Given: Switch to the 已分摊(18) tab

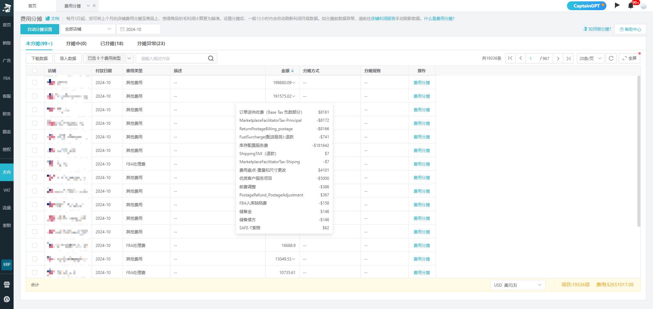Looking at the screenshot, I should (x=112, y=43).
